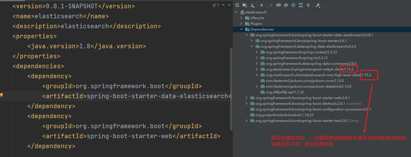Toggle Maven Offline Mode icon
Viewport: 411px width, 157px height.
(x=286, y=5)
